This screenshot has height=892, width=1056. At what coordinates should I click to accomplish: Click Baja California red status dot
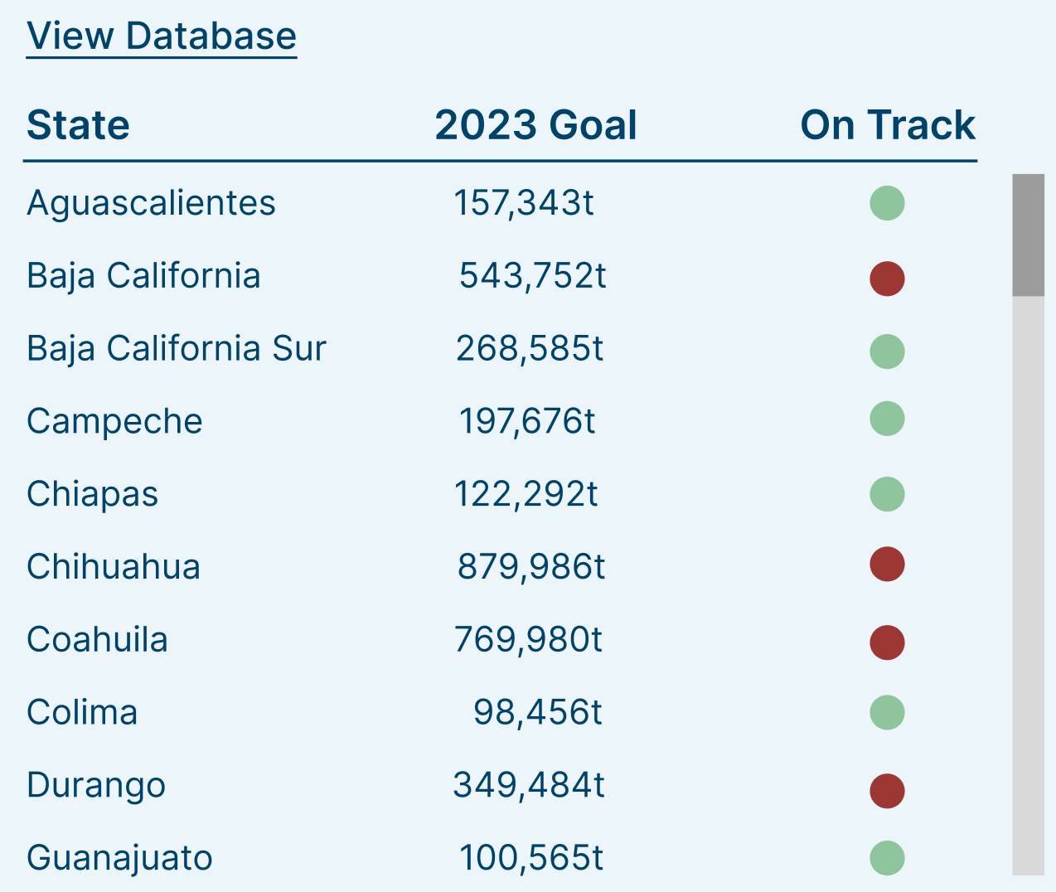(887, 279)
